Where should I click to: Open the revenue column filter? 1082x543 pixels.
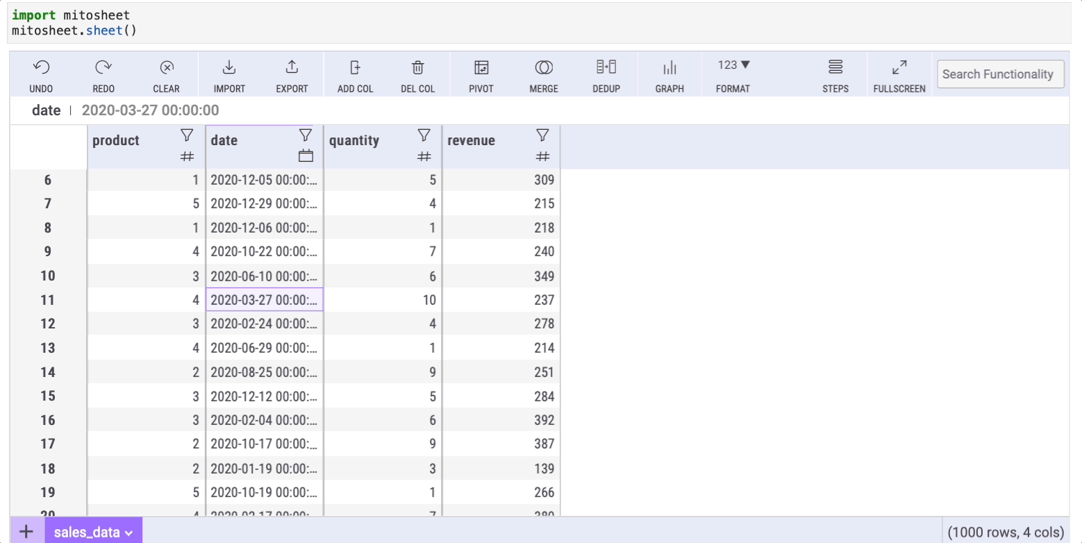click(x=543, y=135)
